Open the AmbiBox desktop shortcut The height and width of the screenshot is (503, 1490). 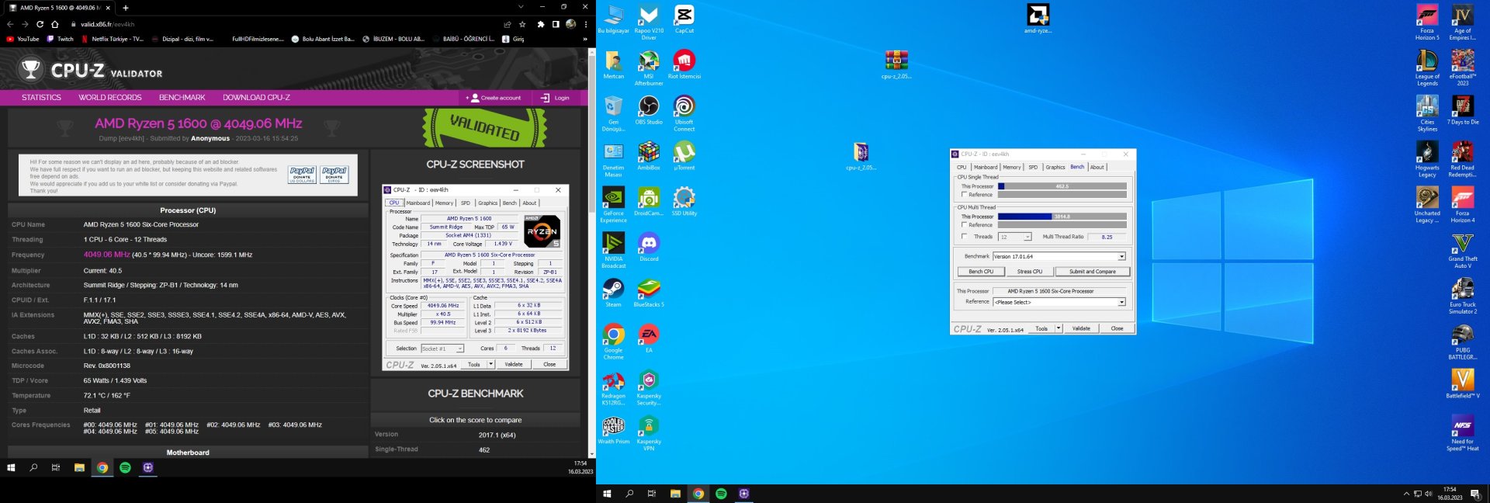point(649,157)
